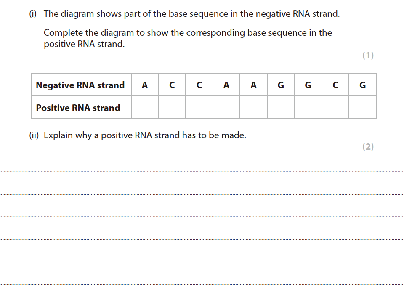Select the "Negative RNA strand" row label
The image size is (404, 296).
(80, 85)
